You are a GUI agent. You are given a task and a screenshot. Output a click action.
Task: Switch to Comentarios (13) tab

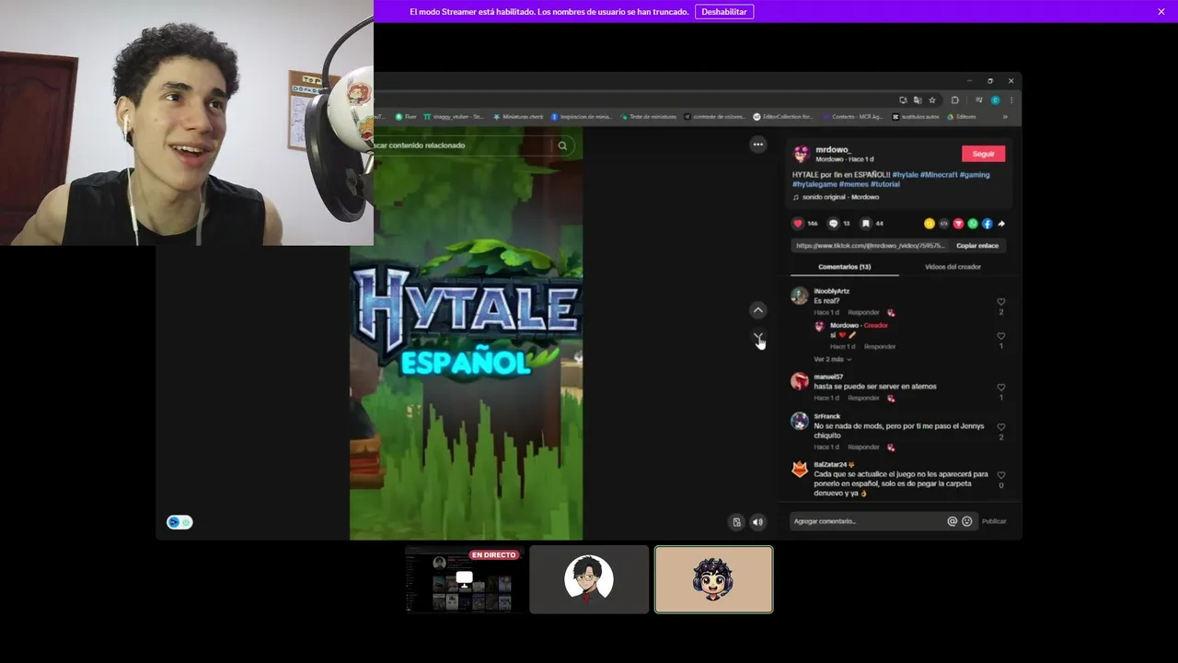coord(844,267)
